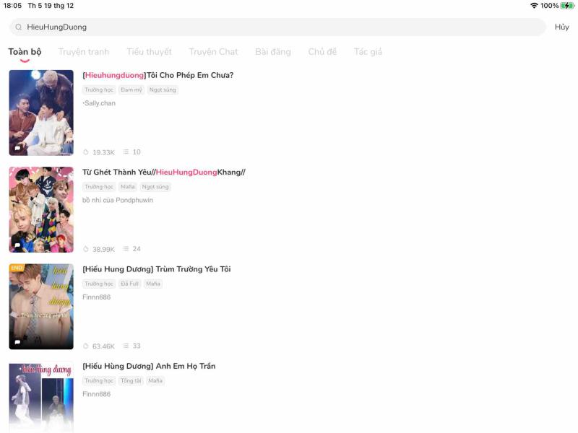Viewport: 578px width, 433px height.
Task: Open title Từ Ghét Thành Yêu//HieuHungDuongKhang//
Action: point(164,172)
